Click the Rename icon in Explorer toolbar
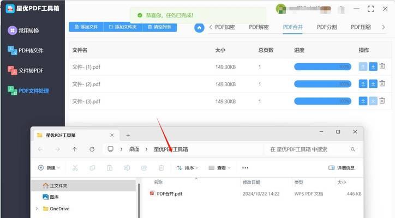Screen dimensions: 395x218 tap(127, 168)
